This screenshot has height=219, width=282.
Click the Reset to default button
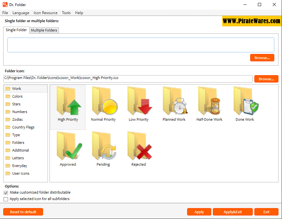click(23, 212)
